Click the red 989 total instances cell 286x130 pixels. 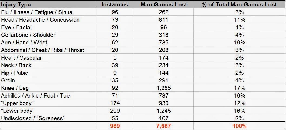[x=115, y=126]
